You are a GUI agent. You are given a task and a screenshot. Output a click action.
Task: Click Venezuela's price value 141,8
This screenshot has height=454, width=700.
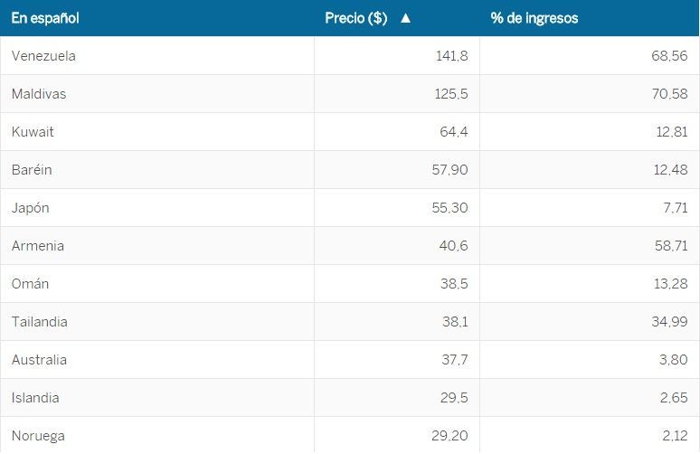tap(451, 56)
